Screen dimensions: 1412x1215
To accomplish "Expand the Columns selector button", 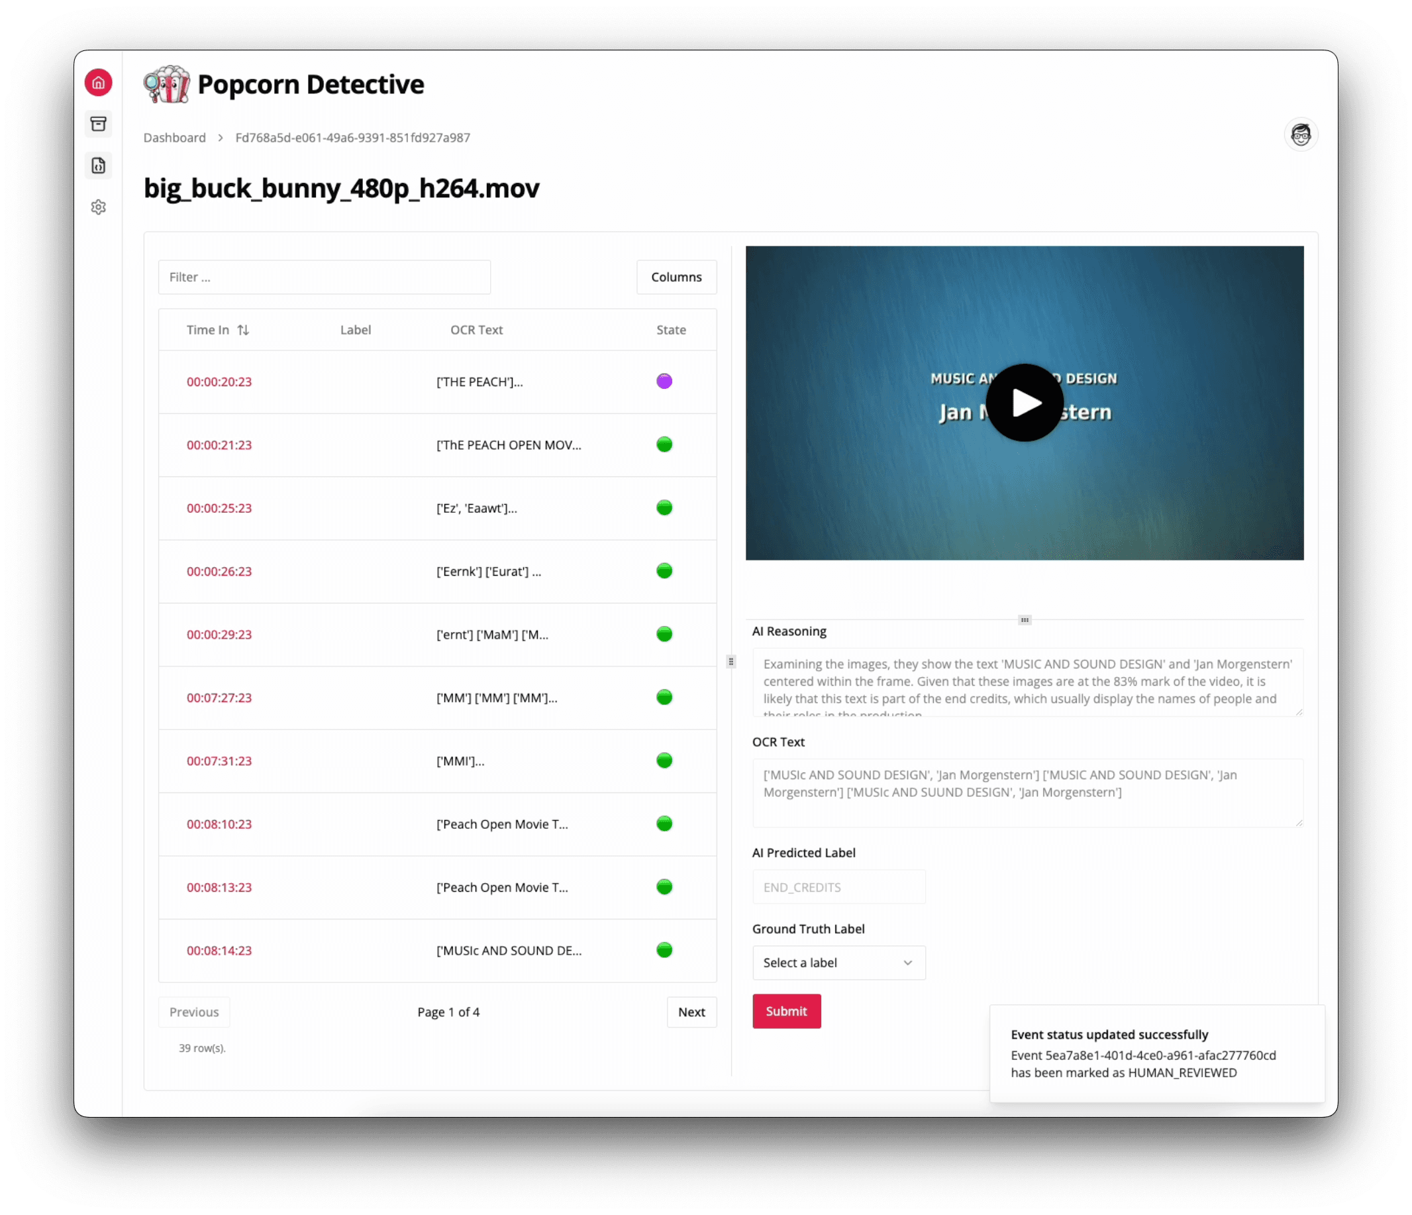I will 676,278.
